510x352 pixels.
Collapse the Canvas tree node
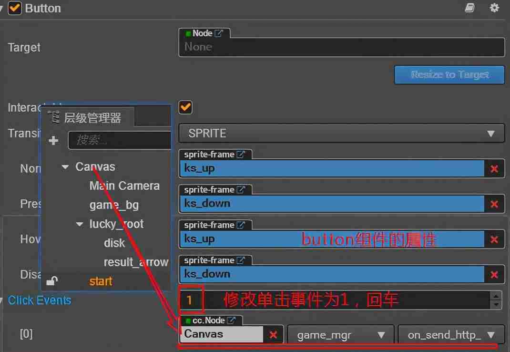(65, 167)
